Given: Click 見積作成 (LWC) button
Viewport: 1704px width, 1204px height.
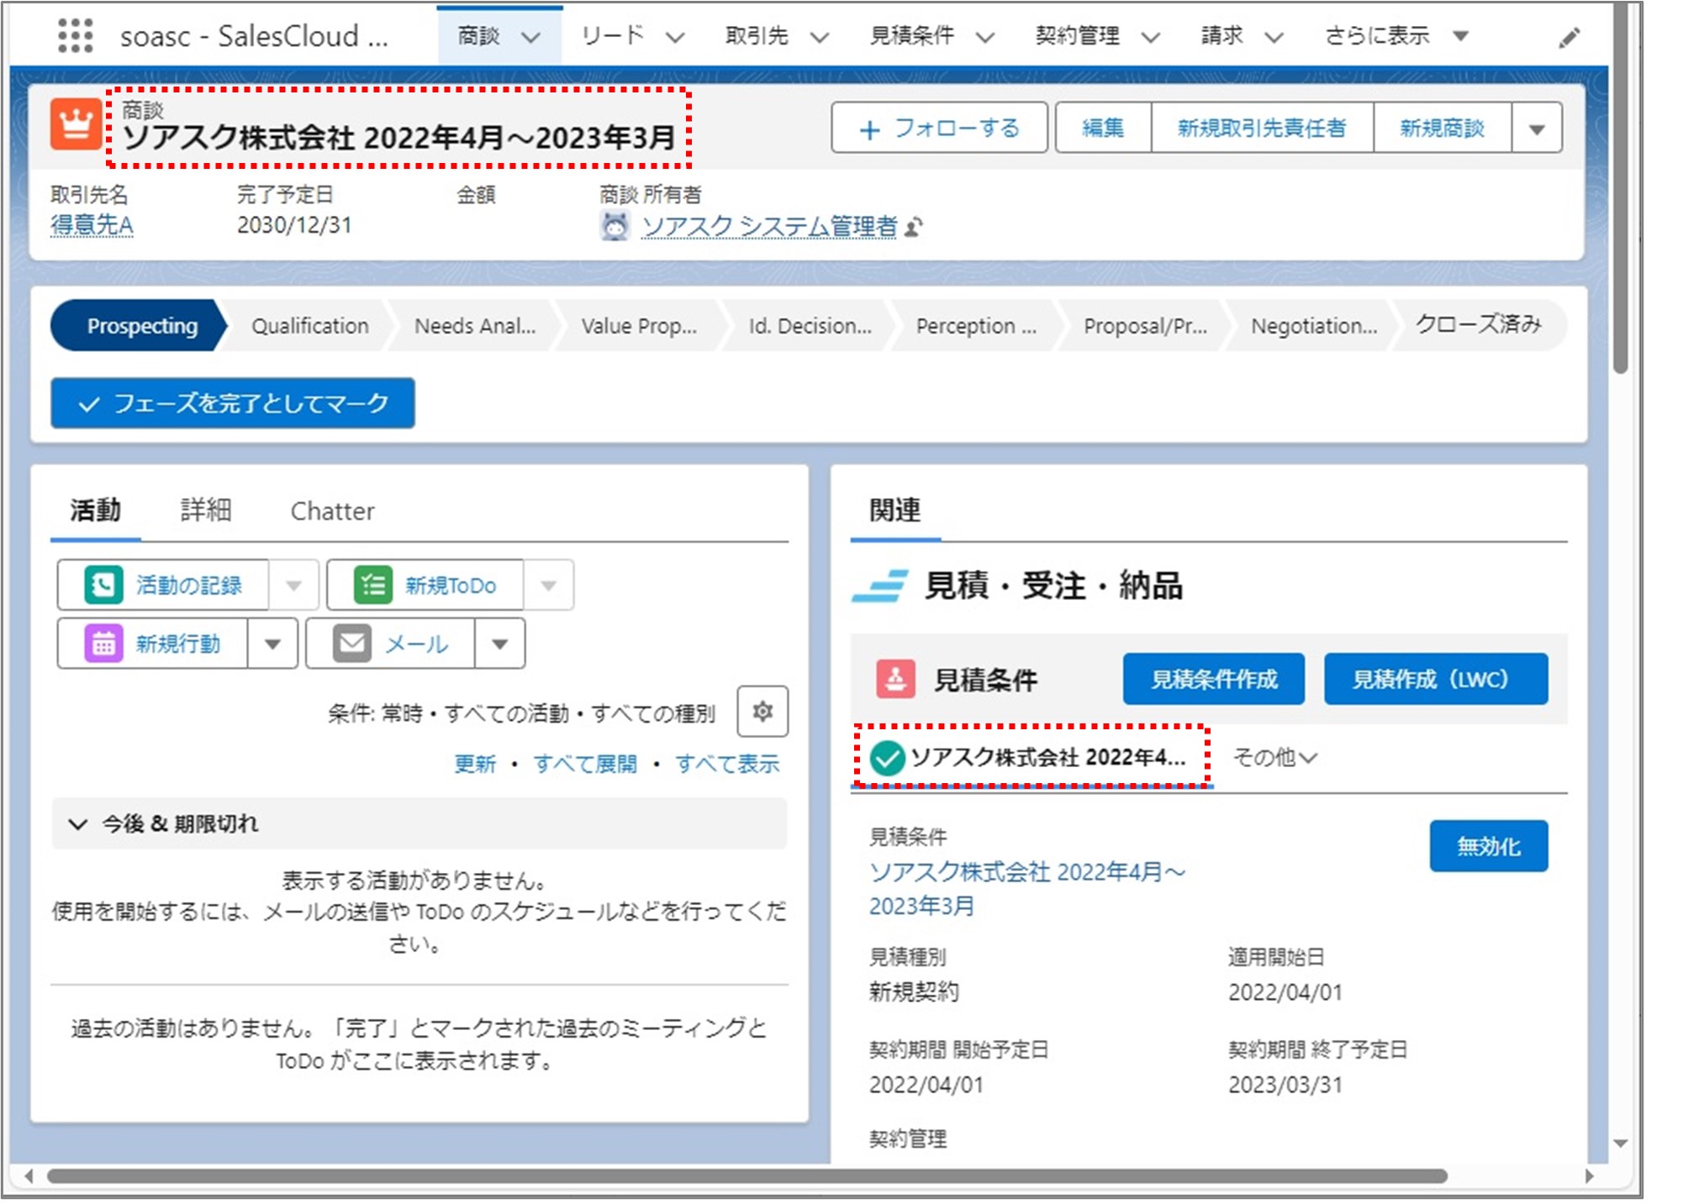Looking at the screenshot, I should 1436,679.
